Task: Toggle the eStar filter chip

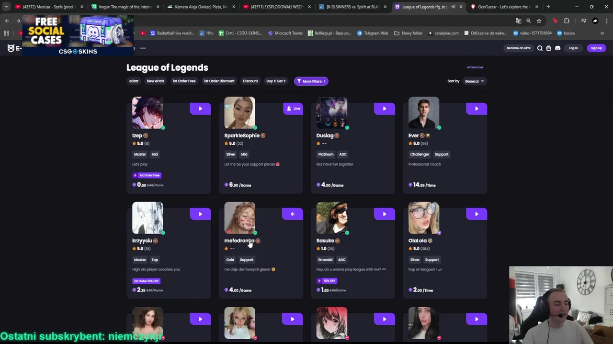Action: pos(134,81)
